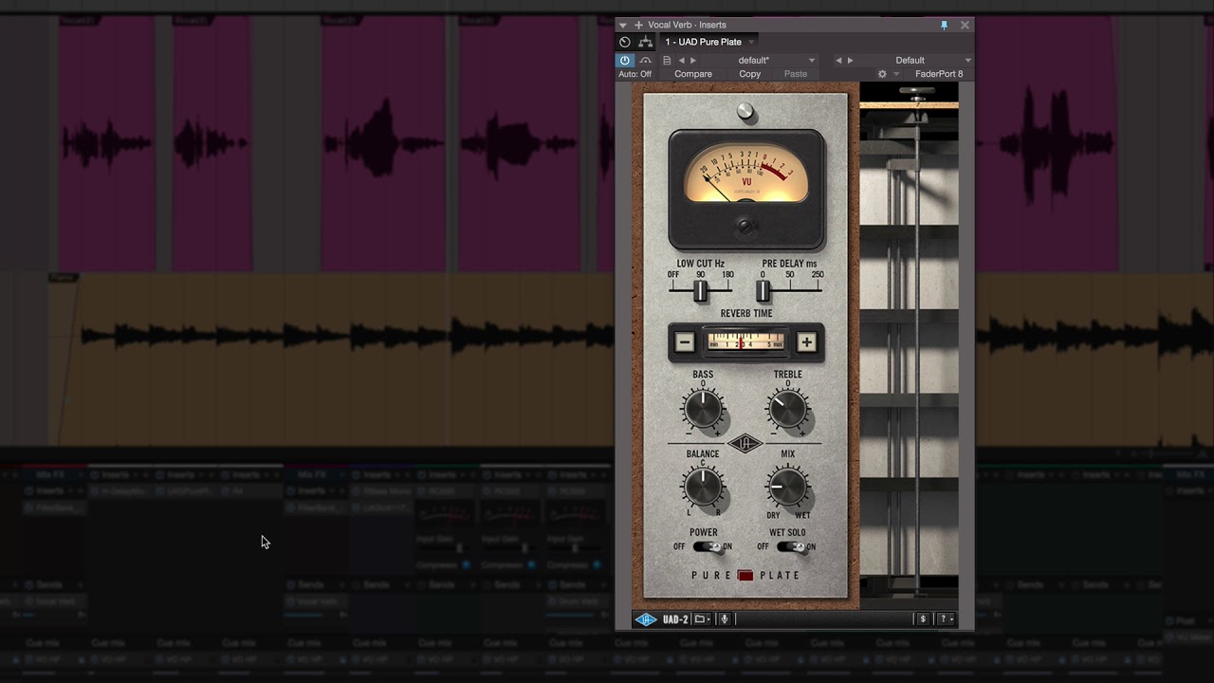1214x683 pixels.
Task: Click the Paste button
Action: point(796,74)
